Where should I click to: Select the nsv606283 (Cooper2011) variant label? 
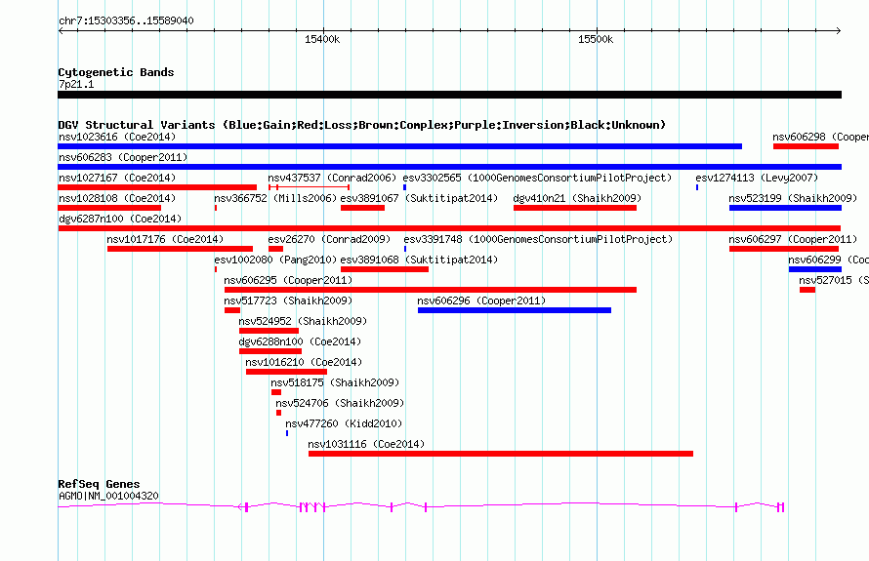(x=123, y=157)
